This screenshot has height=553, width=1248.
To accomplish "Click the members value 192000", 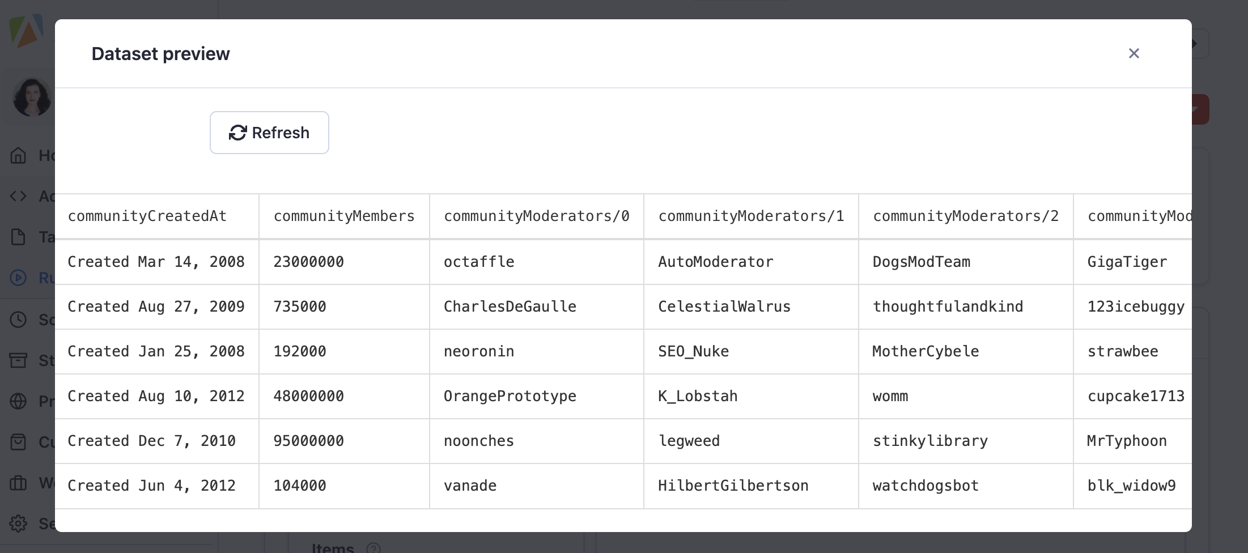I will pos(344,351).
